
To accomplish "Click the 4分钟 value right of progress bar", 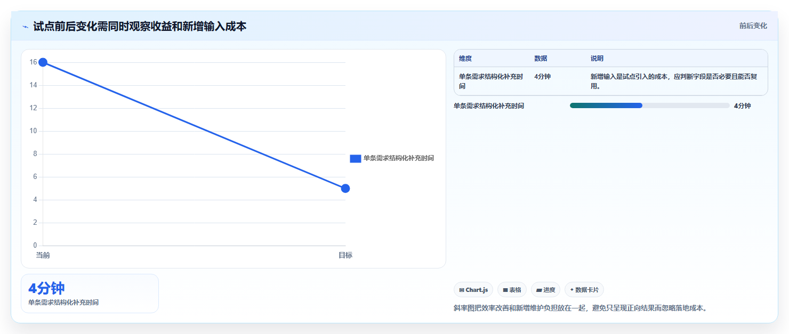I will [742, 106].
